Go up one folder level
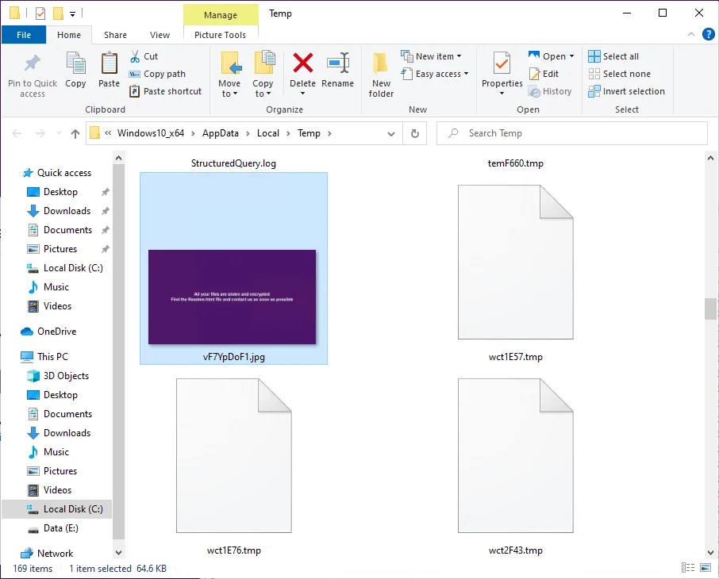Image resolution: width=719 pixels, height=579 pixels. (75, 133)
